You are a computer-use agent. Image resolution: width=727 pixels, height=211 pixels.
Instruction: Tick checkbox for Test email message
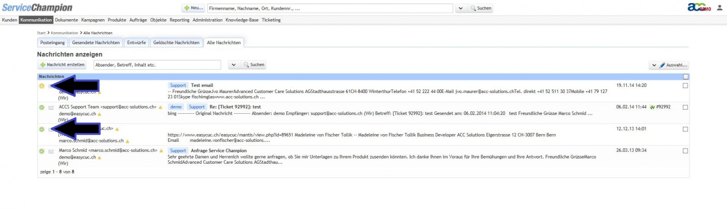685,86
